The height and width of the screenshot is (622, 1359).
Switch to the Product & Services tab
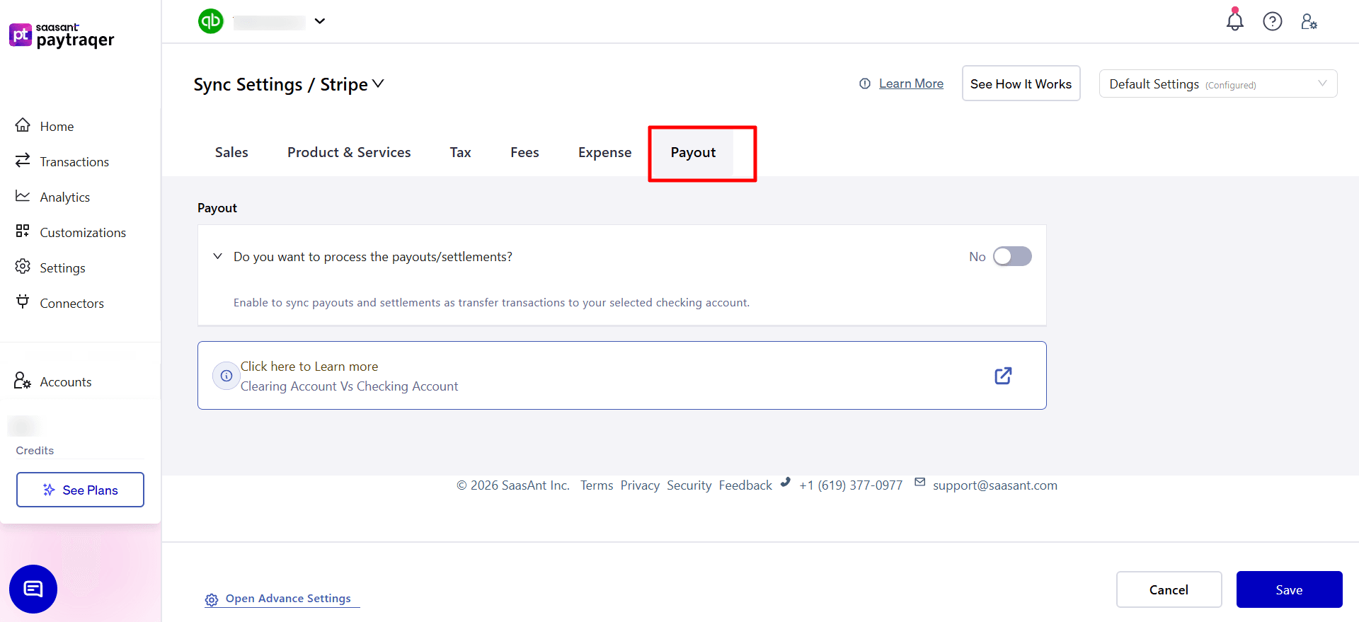tap(349, 152)
